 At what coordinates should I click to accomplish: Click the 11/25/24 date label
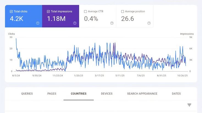point(58,76)
